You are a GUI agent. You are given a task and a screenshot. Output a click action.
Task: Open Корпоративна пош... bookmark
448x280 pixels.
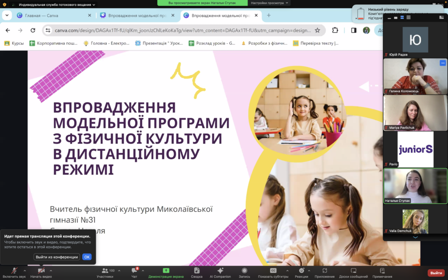pyautogui.click(x=53, y=43)
